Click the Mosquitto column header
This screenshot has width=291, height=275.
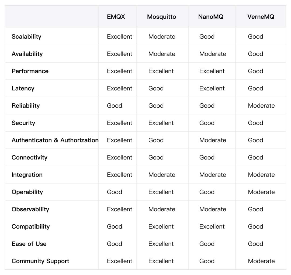pyautogui.click(x=161, y=17)
